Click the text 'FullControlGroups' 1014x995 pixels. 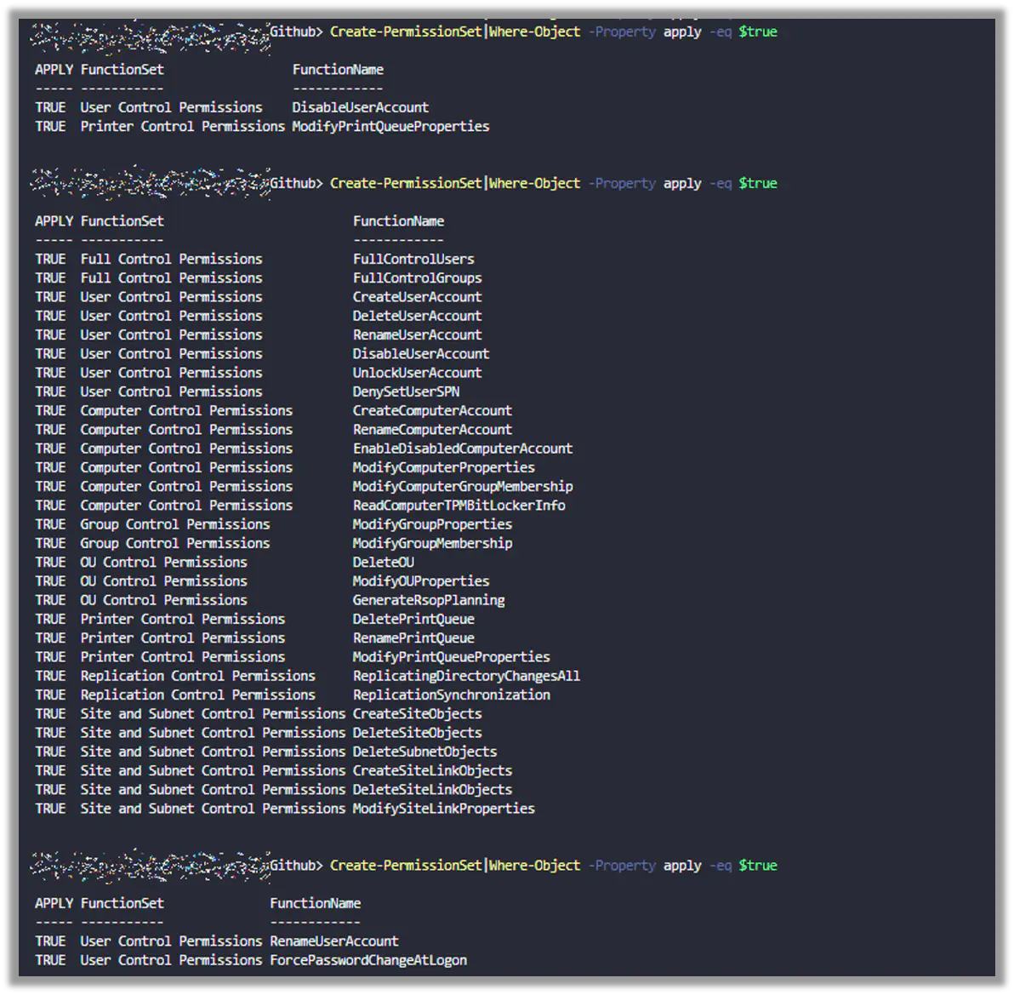tap(417, 278)
